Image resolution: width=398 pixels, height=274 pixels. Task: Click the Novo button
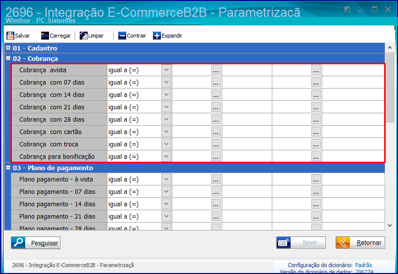[301, 242]
